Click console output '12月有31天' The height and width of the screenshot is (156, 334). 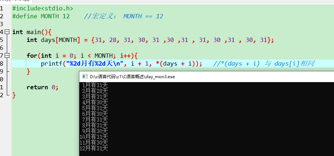tap(94, 148)
